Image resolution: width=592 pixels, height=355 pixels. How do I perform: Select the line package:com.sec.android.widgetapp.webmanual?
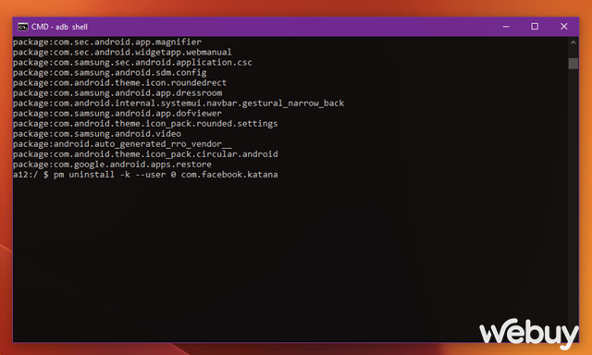(x=122, y=52)
